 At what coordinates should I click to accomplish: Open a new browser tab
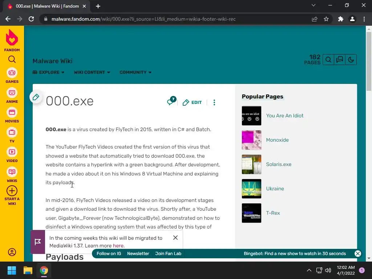[98, 6]
